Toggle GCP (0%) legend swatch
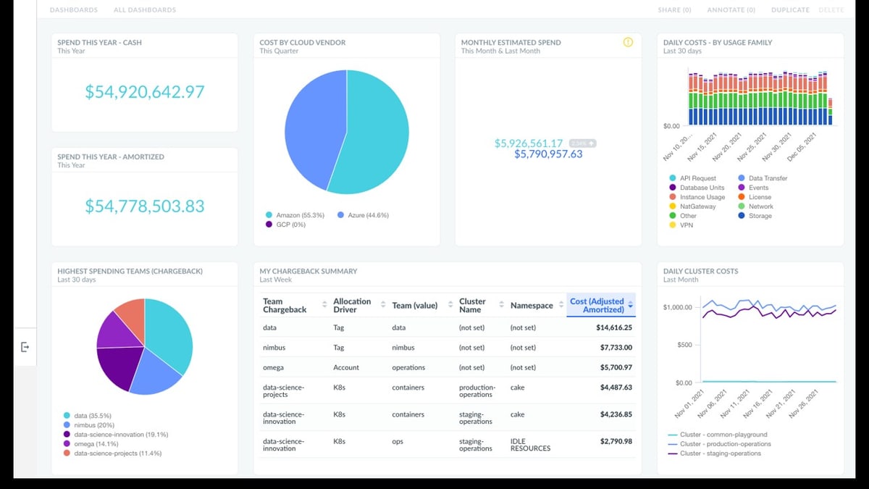Viewport: 869px width, 489px height. [x=269, y=225]
